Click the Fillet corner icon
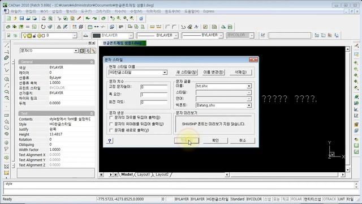362x204 pixels. [174, 27]
